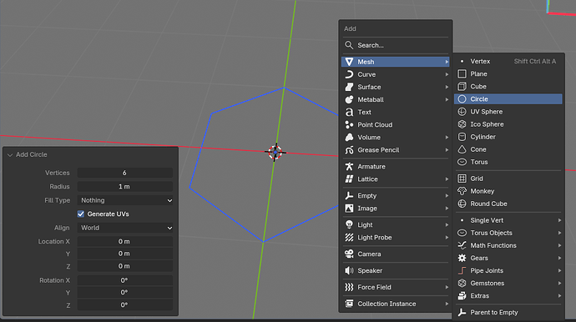Expand the Extras submenu arrow
The width and height of the screenshot is (576, 322).
click(x=559, y=295)
